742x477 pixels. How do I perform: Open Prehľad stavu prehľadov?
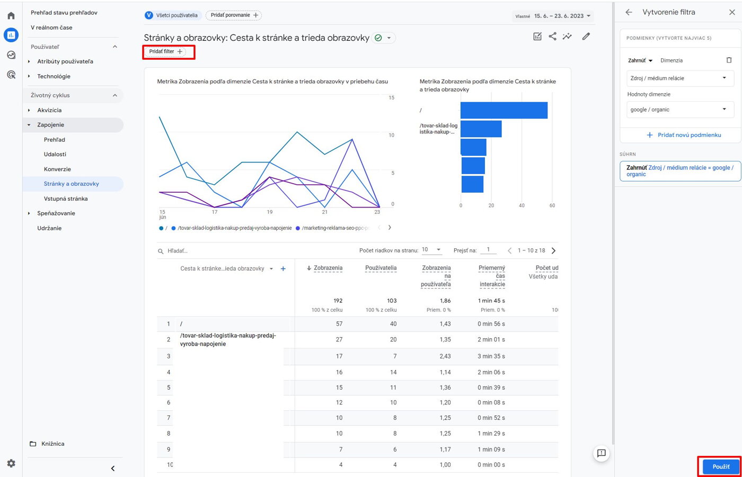(x=64, y=13)
